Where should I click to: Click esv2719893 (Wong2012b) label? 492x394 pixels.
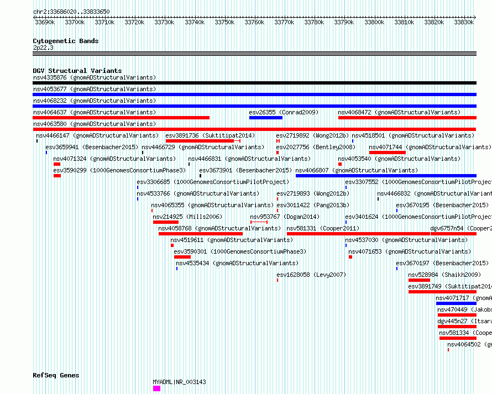click(313, 193)
